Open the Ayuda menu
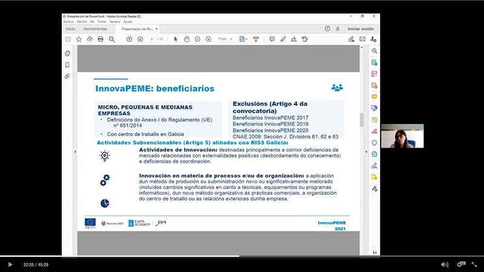 tap(128, 22)
